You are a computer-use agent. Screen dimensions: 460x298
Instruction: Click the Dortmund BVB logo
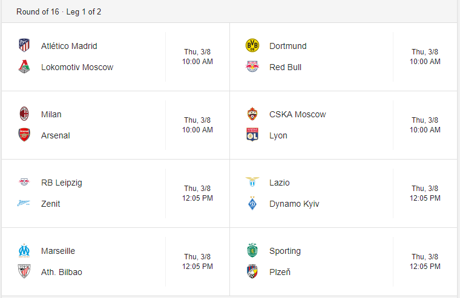pyautogui.click(x=252, y=45)
